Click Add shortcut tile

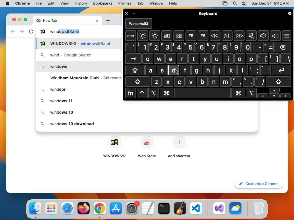(x=179, y=147)
